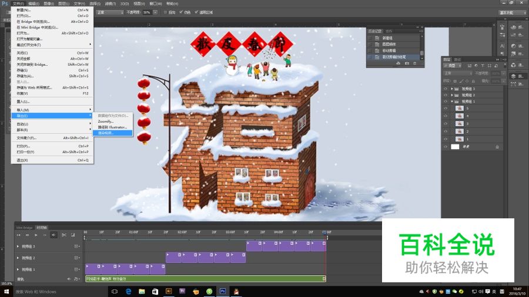Screen dimensions: 529x297
Task: Hide the 视频组 3 layer group
Action: (x=446, y=89)
